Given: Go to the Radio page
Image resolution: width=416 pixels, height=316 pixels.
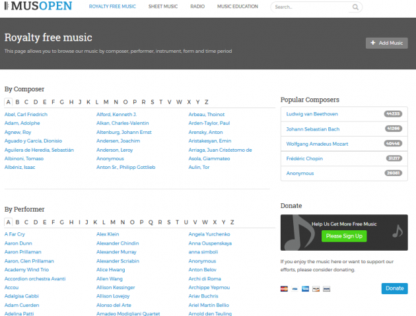Looking at the screenshot, I should click(x=197, y=7).
